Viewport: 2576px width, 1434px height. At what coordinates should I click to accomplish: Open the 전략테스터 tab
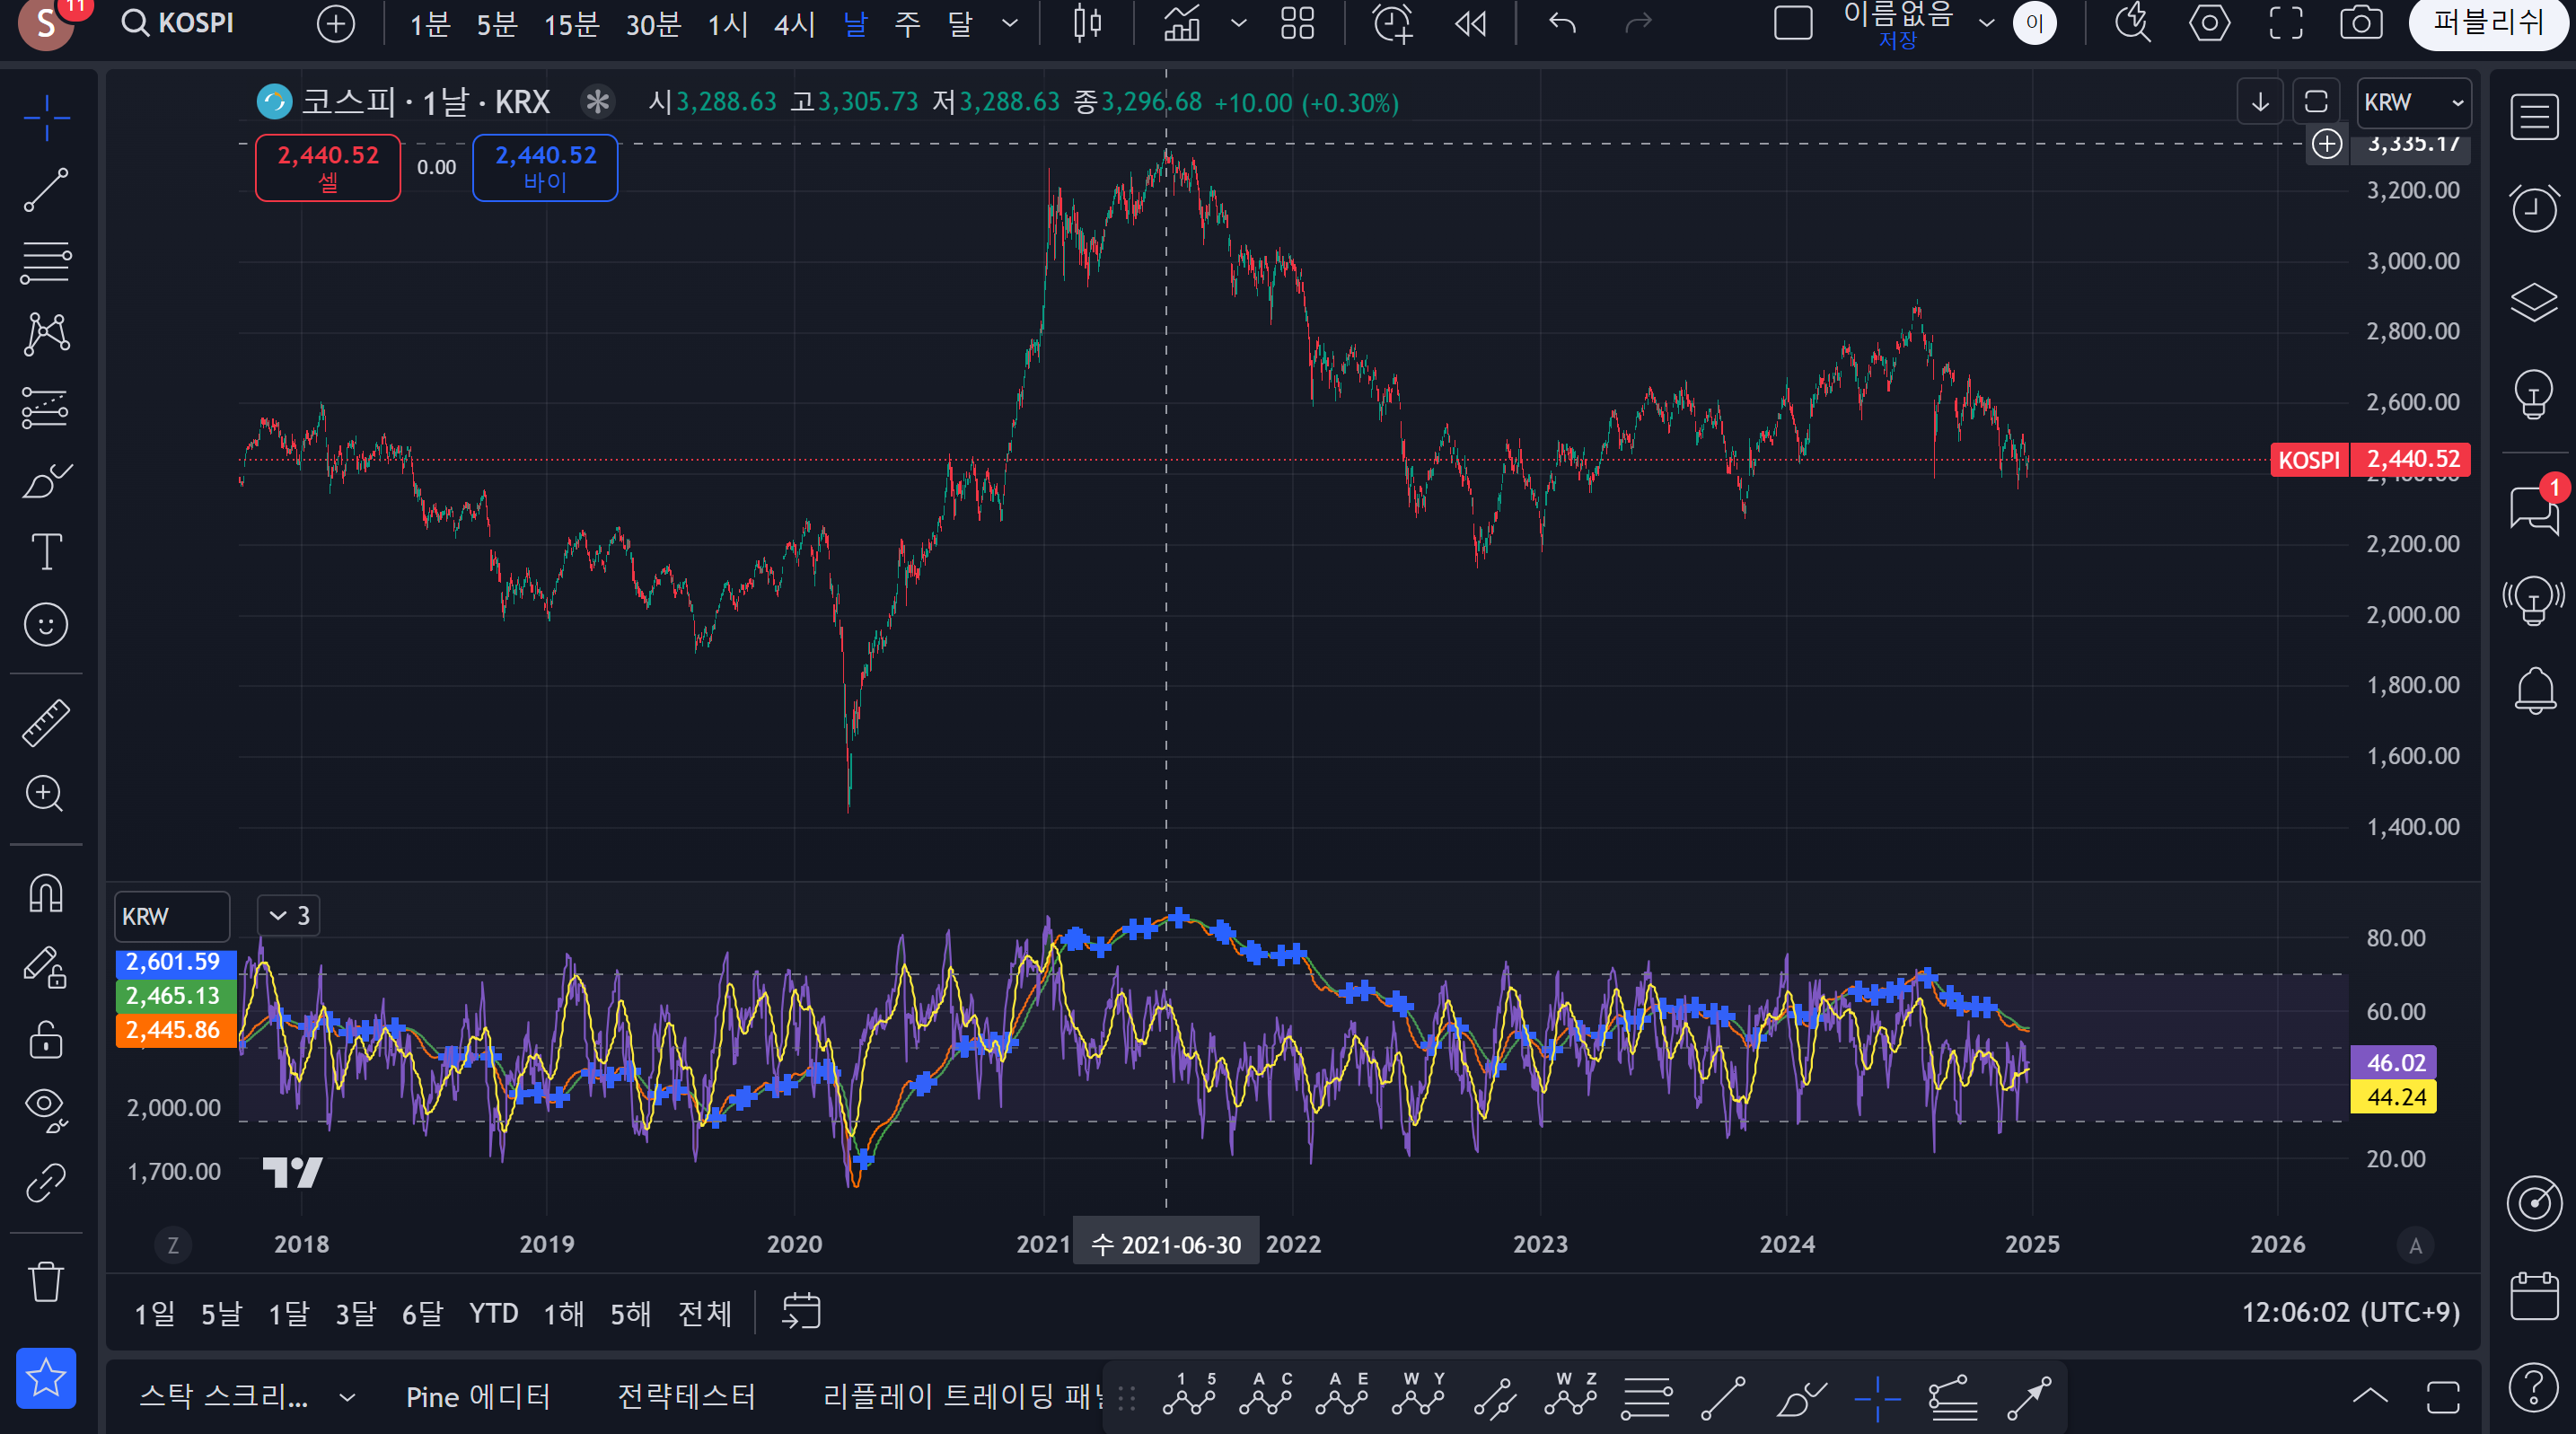[686, 1397]
